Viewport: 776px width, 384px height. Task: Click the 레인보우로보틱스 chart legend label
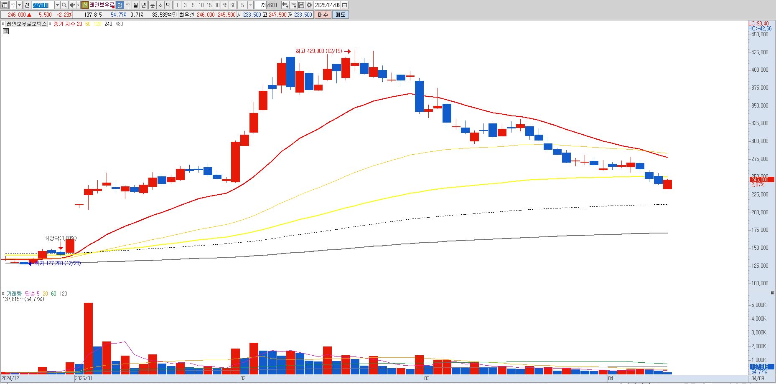tap(26, 24)
